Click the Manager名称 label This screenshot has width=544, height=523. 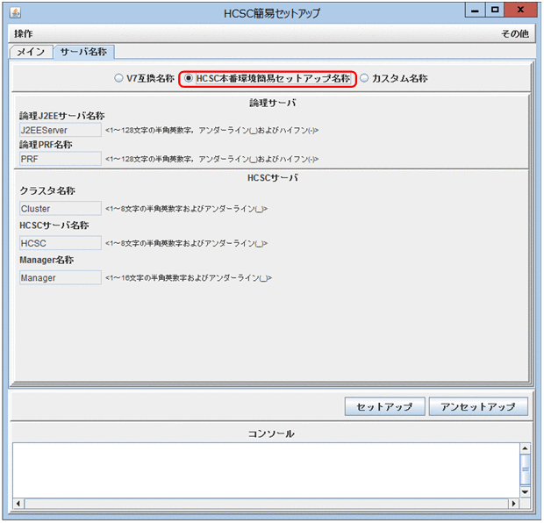click(47, 260)
